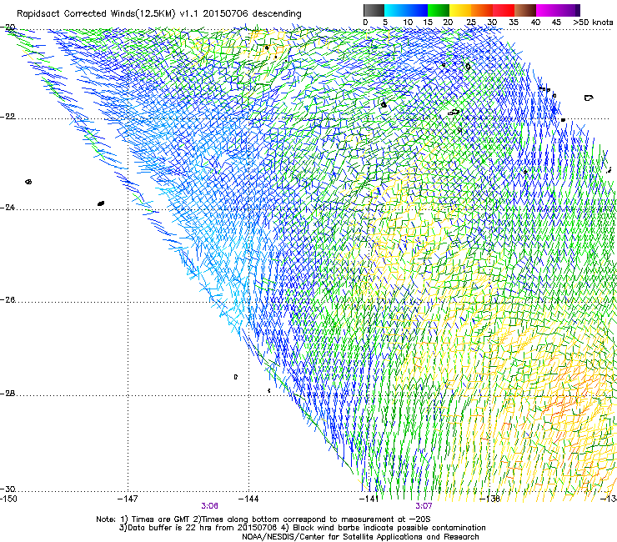Select the "-141" longitude axis label
This screenshot has width=617, height=542.
pos(369,499)
